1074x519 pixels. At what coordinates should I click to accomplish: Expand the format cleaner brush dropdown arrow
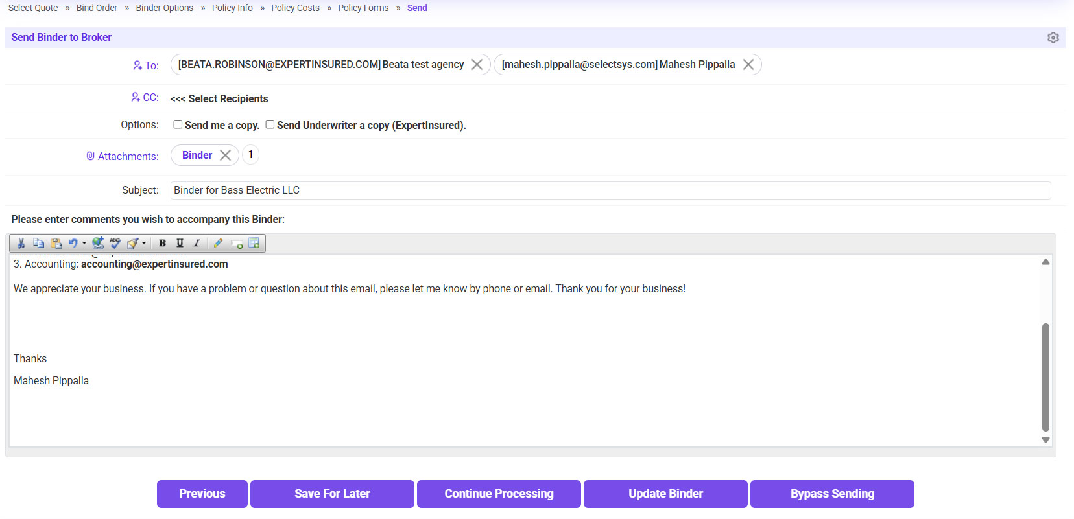point(144,244)
